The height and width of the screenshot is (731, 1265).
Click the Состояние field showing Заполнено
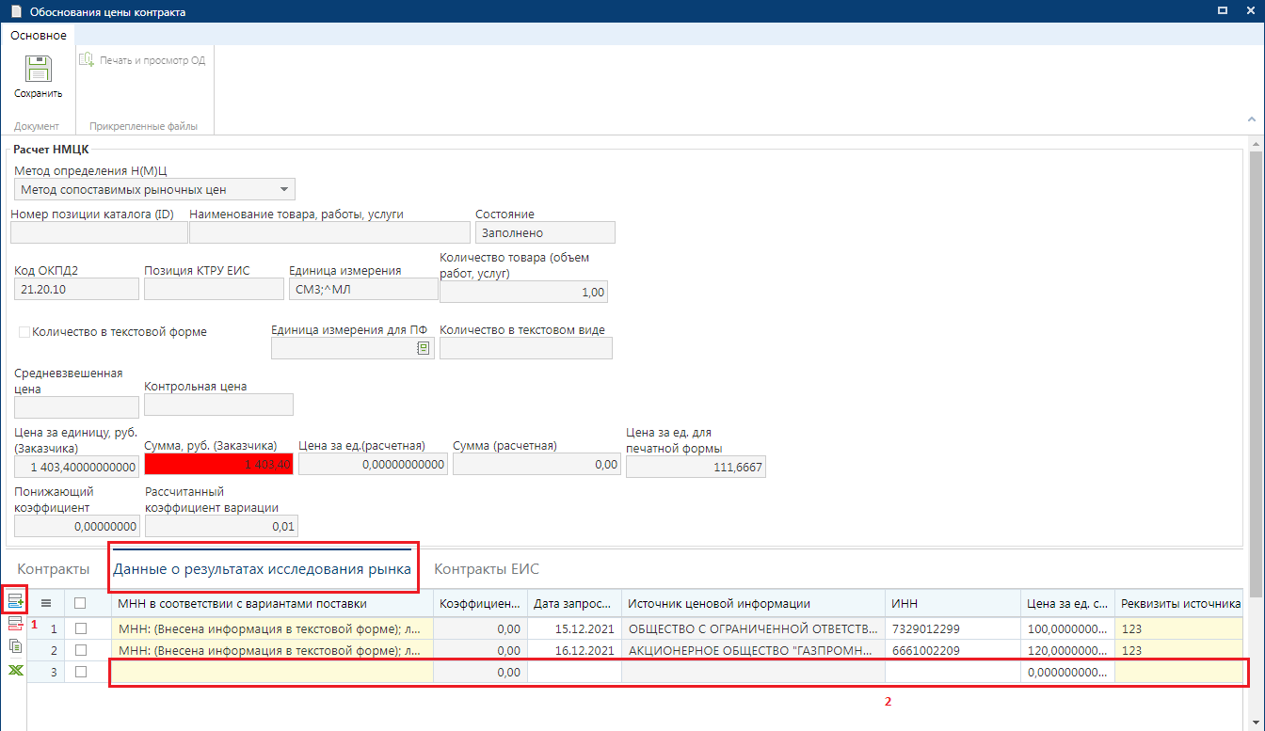click(545, 232)
